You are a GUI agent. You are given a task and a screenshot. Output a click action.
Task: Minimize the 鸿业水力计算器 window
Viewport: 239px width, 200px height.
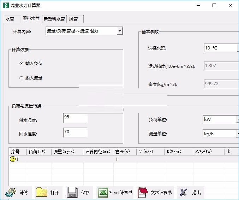[198, 5]
